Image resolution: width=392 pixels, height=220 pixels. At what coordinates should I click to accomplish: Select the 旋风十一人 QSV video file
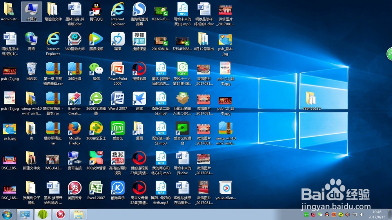[x=183, y=73]
